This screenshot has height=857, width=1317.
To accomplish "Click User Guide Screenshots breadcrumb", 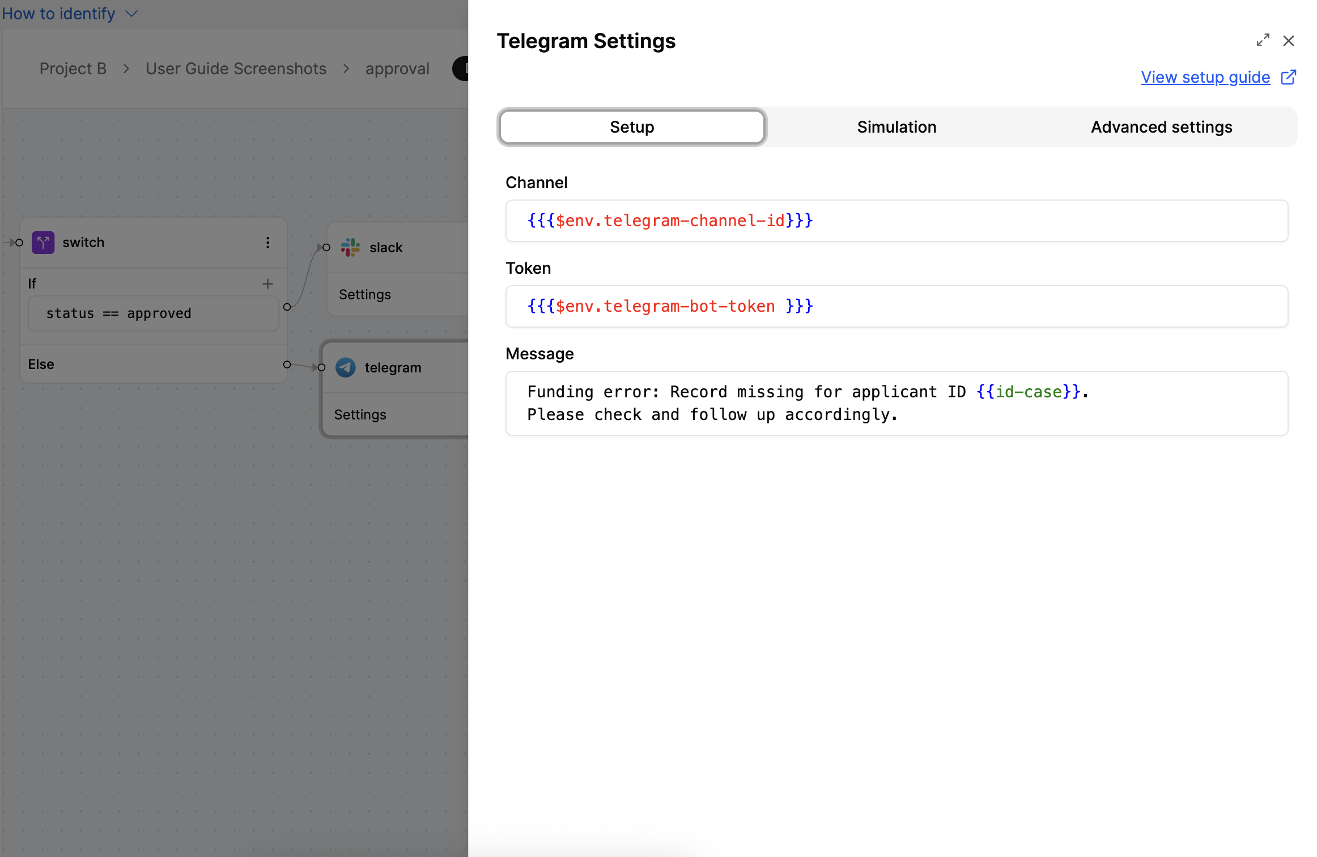I will [x=236, y=69].
